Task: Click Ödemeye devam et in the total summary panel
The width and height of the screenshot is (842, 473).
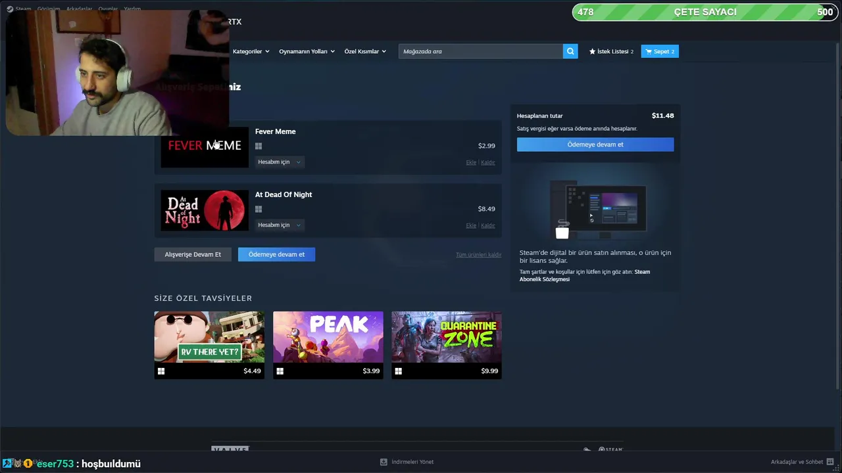Action: click(x=595, y=145)
